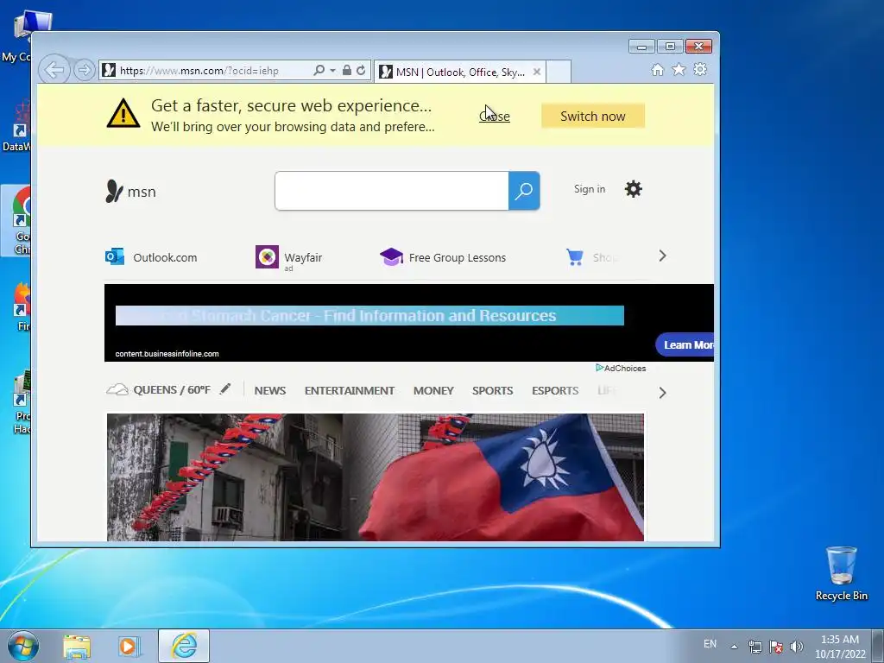This screenshot has width=884, height=663.
Task: Open File Explorer from the taskbar
Action: 77,647
